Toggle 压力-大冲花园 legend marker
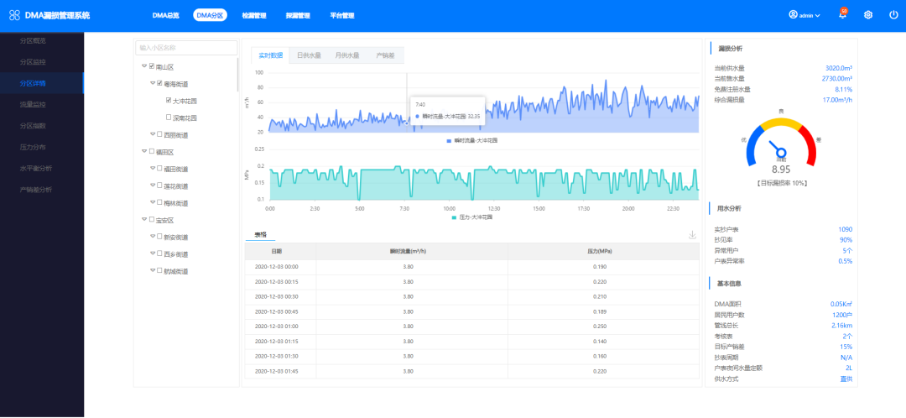 click(454, 217)
